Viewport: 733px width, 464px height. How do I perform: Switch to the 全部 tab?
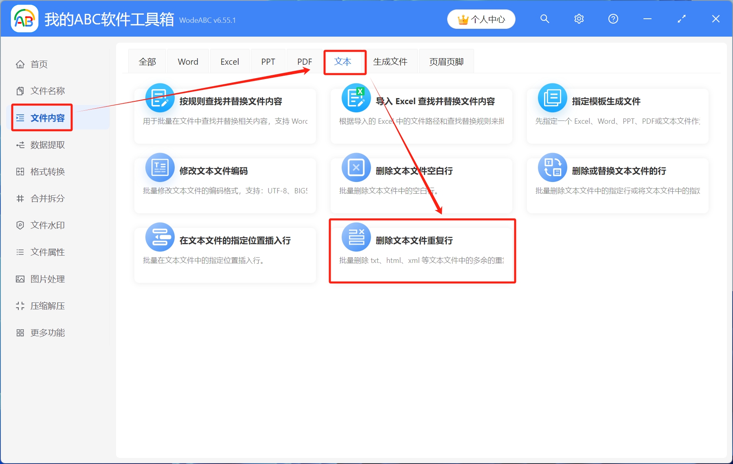[x=147, y=61]
